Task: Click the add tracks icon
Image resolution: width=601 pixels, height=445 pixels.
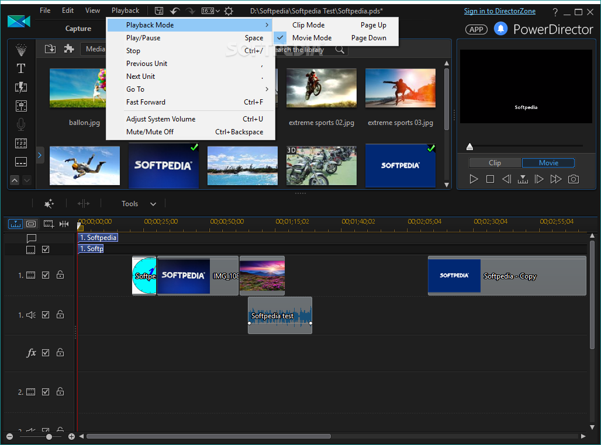Action: coord(49,224)
